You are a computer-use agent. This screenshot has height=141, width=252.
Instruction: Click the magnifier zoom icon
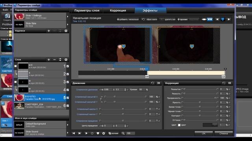123,133
